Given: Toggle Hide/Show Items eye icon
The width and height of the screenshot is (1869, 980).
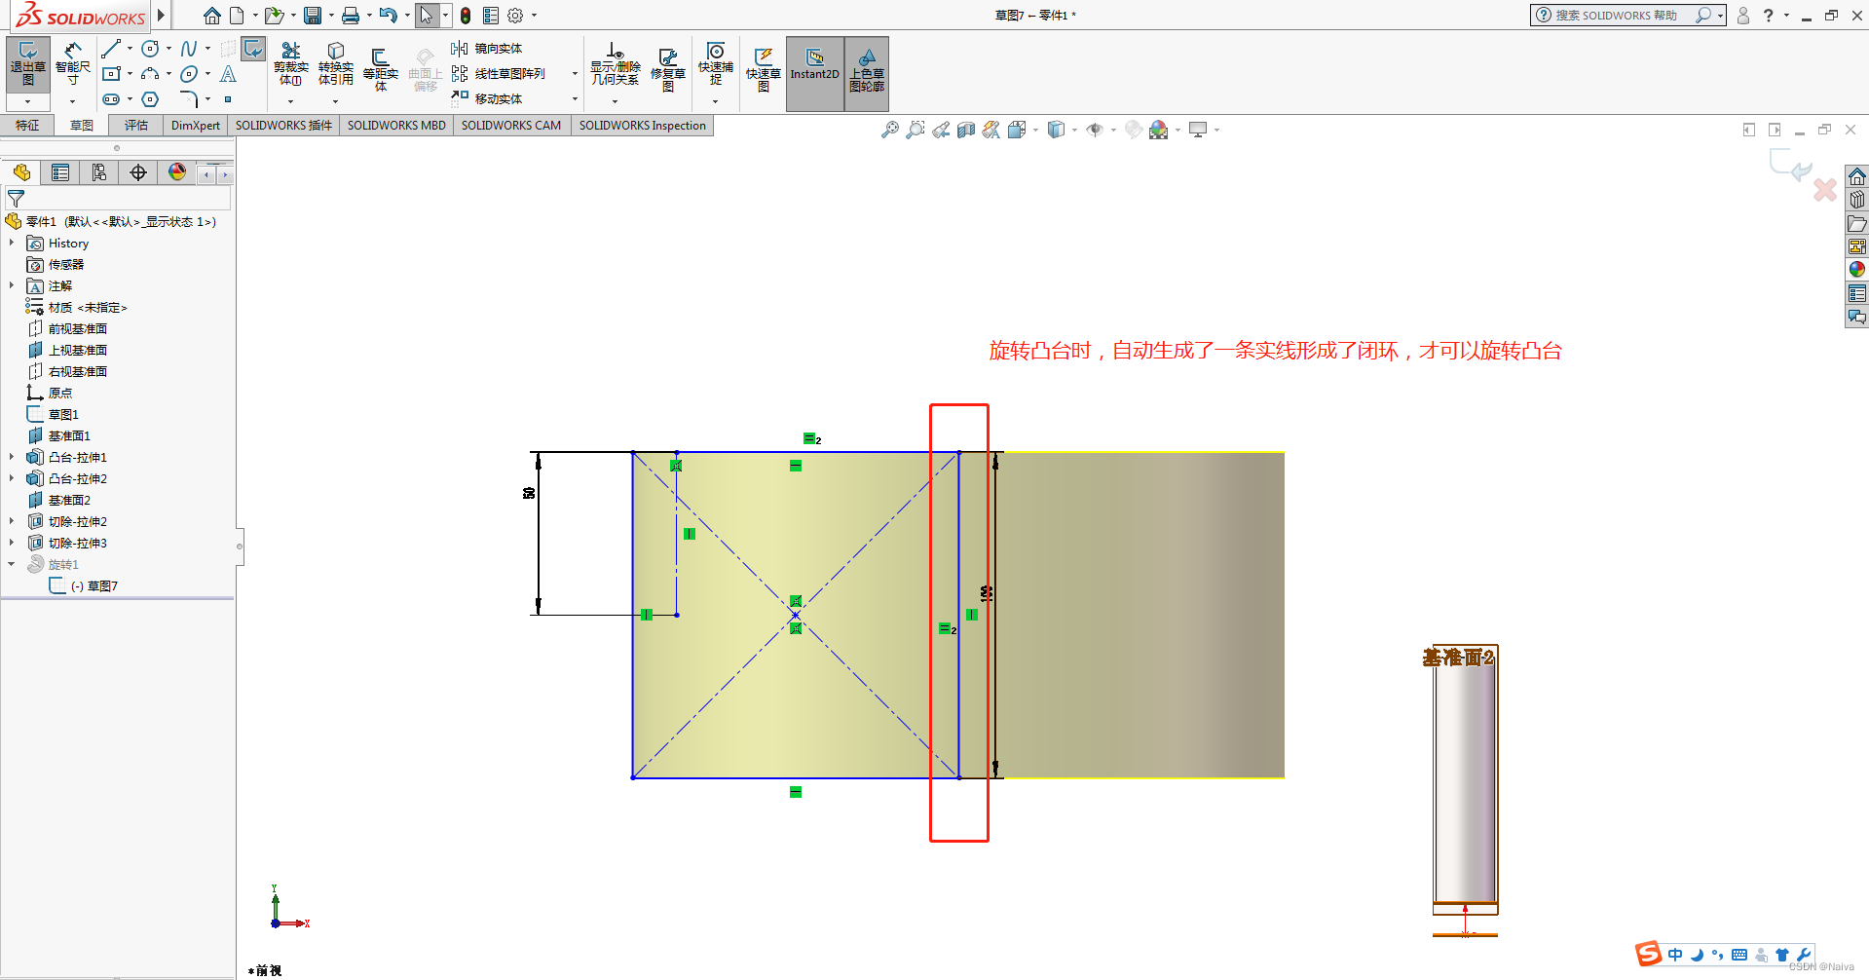Looking at the screenshot, I should point(1095,130).
